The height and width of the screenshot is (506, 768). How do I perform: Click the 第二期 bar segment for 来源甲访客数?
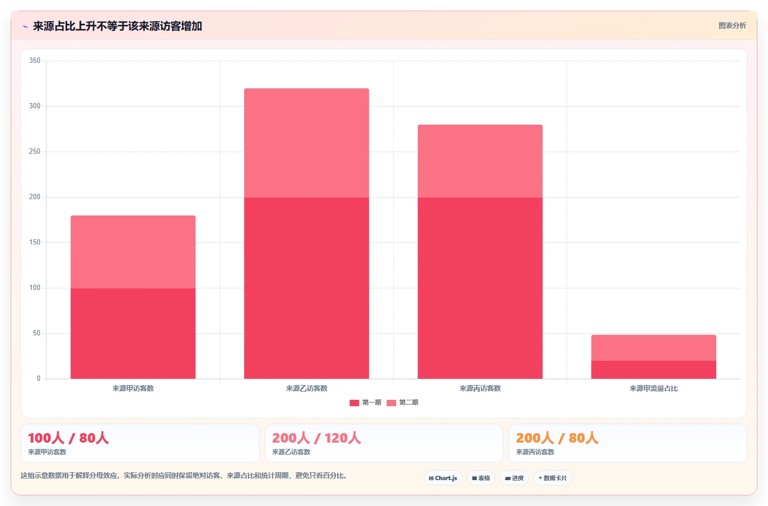(x=133, y=252)
